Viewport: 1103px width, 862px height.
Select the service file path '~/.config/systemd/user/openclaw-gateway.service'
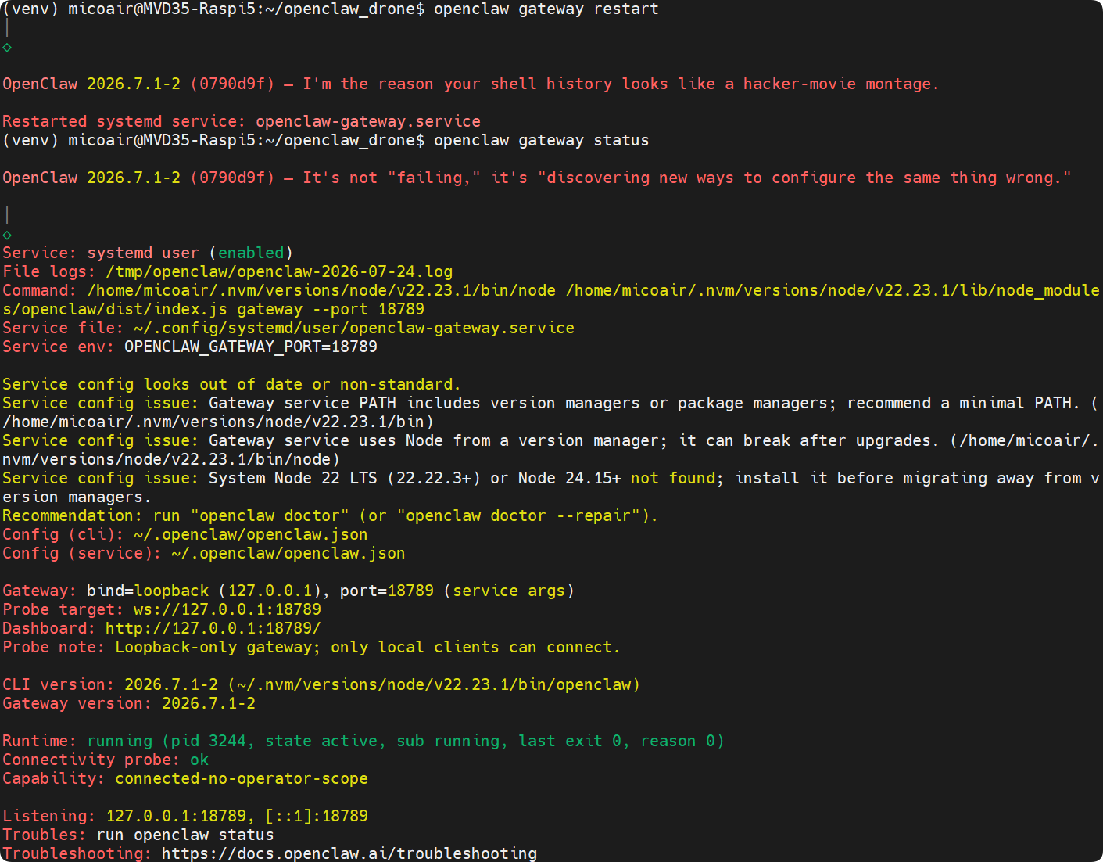(354, 328)
